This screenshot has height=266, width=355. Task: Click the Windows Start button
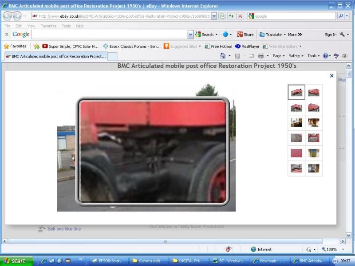point(16,261)
